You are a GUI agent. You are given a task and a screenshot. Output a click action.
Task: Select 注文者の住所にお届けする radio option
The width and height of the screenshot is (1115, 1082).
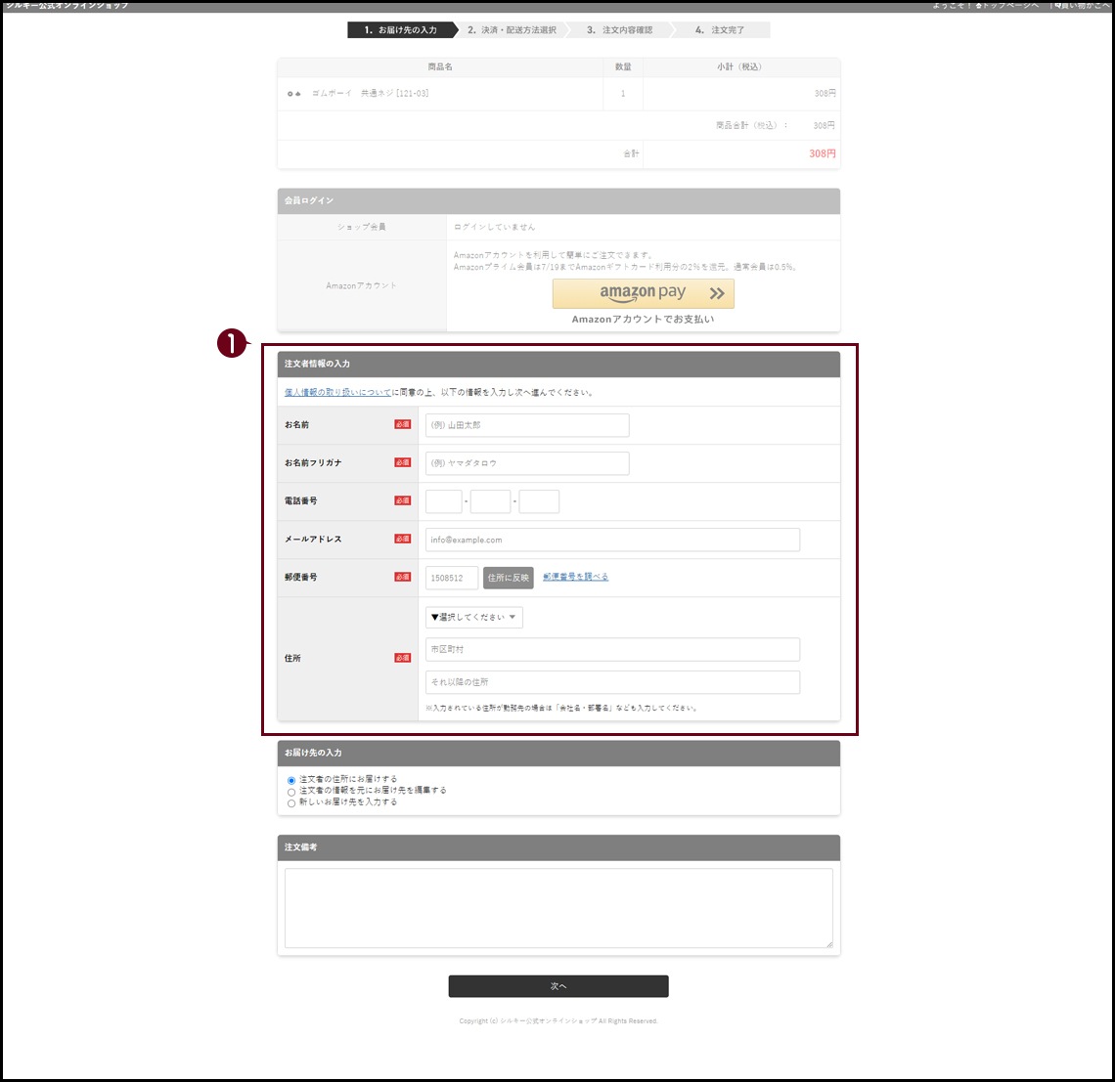click(x=291, y=780)
